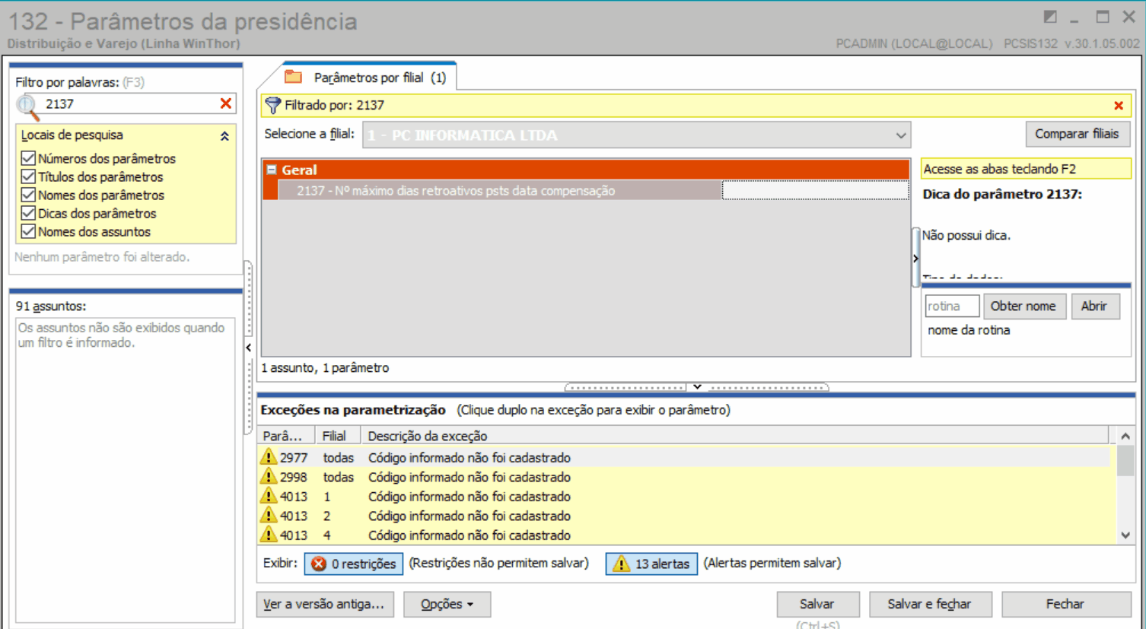Click the magnifier search icon
The height and width of the screenshot is (629, 1146).
(x=27, y=106)
